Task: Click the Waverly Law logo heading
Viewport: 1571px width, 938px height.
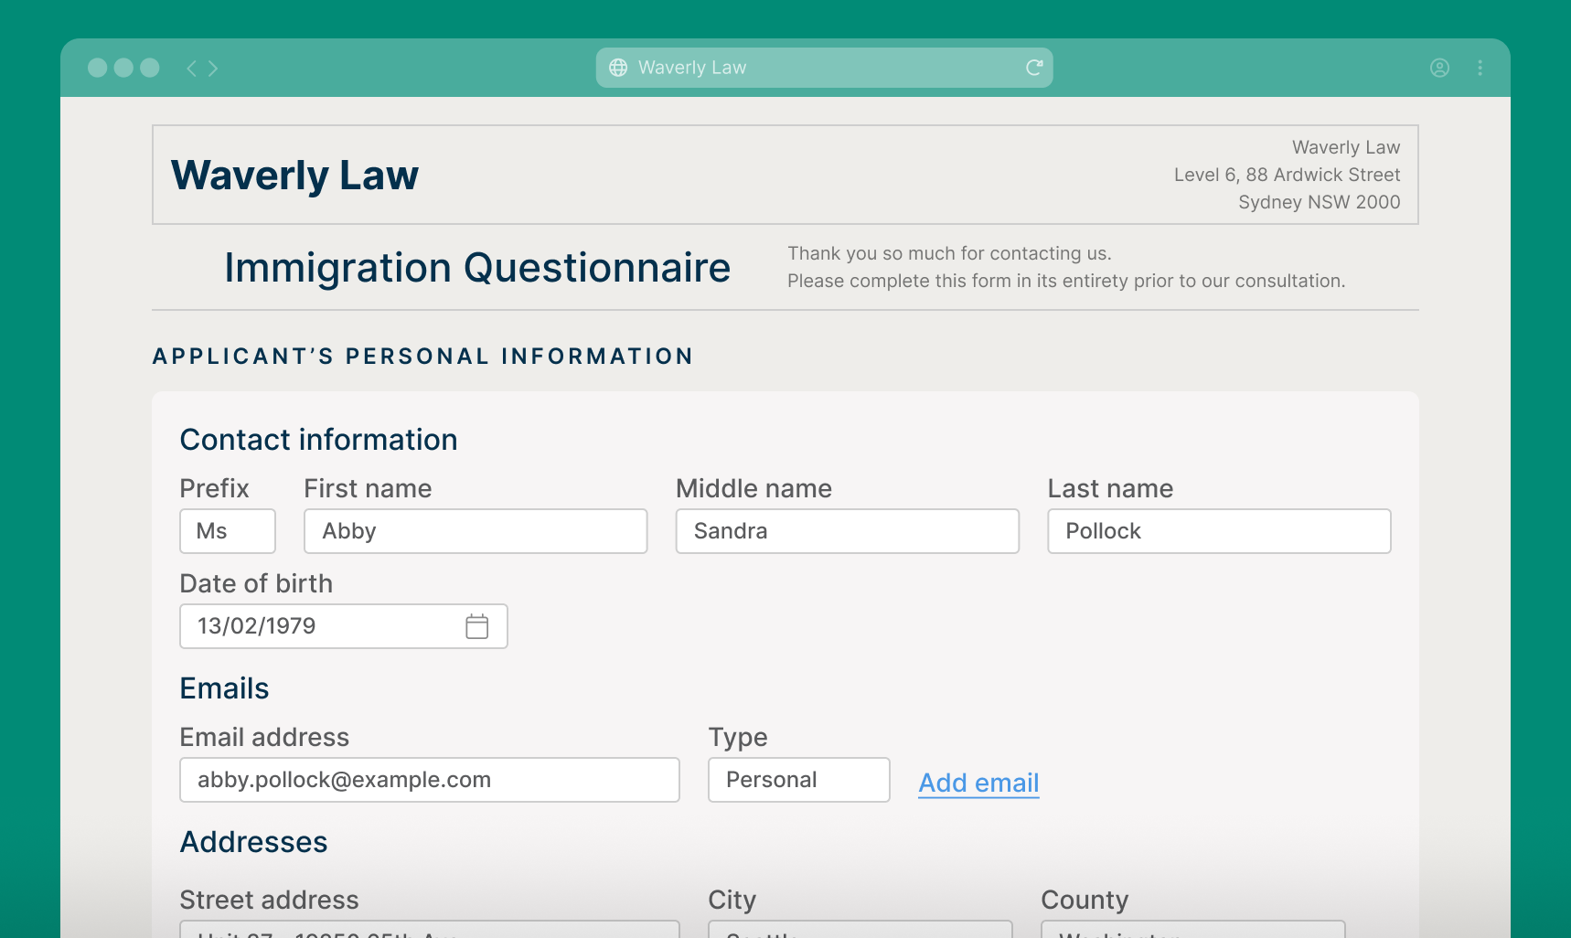Action: 294,175
